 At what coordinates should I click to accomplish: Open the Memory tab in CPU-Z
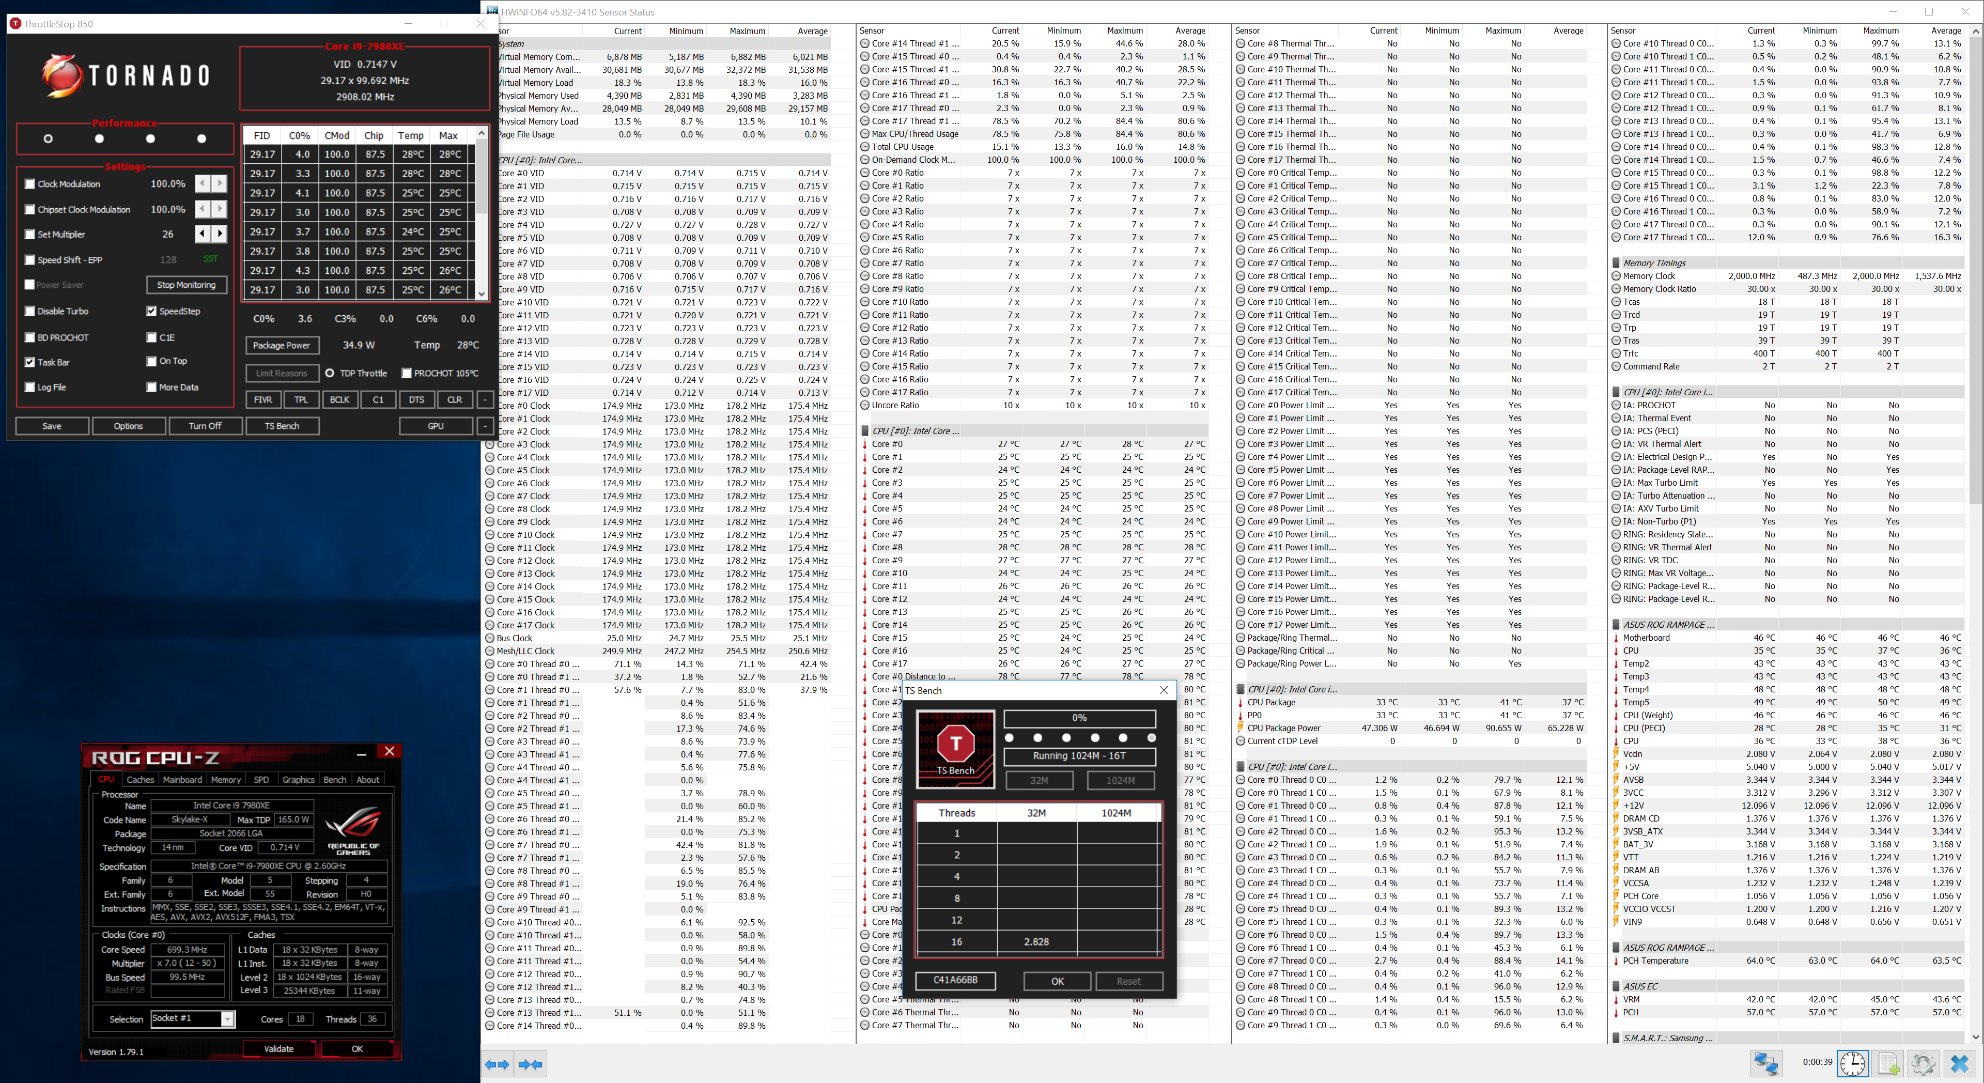click(x=226, y=780)
